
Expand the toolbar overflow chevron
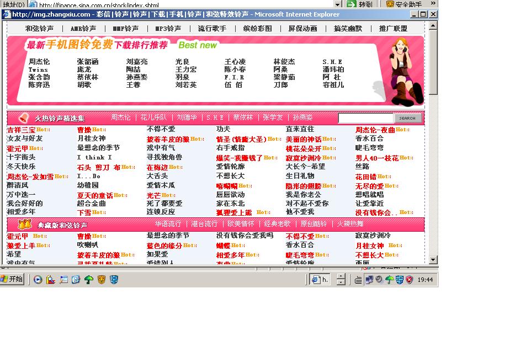pos(433,3)
